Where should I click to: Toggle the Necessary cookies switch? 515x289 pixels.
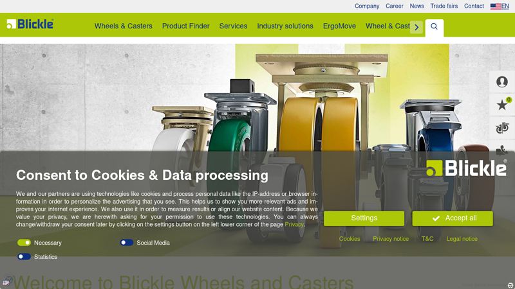[24, 243]
